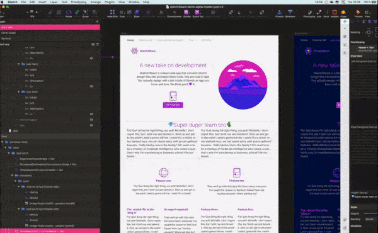Collapse the second nav-item group in layers
Image resolution: width=378 pixels, height=233 pixels.
coord(18,92)
